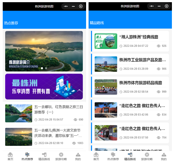176x165 pixels.
Task: Open three-dot capsule menu on 热点推荐 page
Action: point(66,6)
